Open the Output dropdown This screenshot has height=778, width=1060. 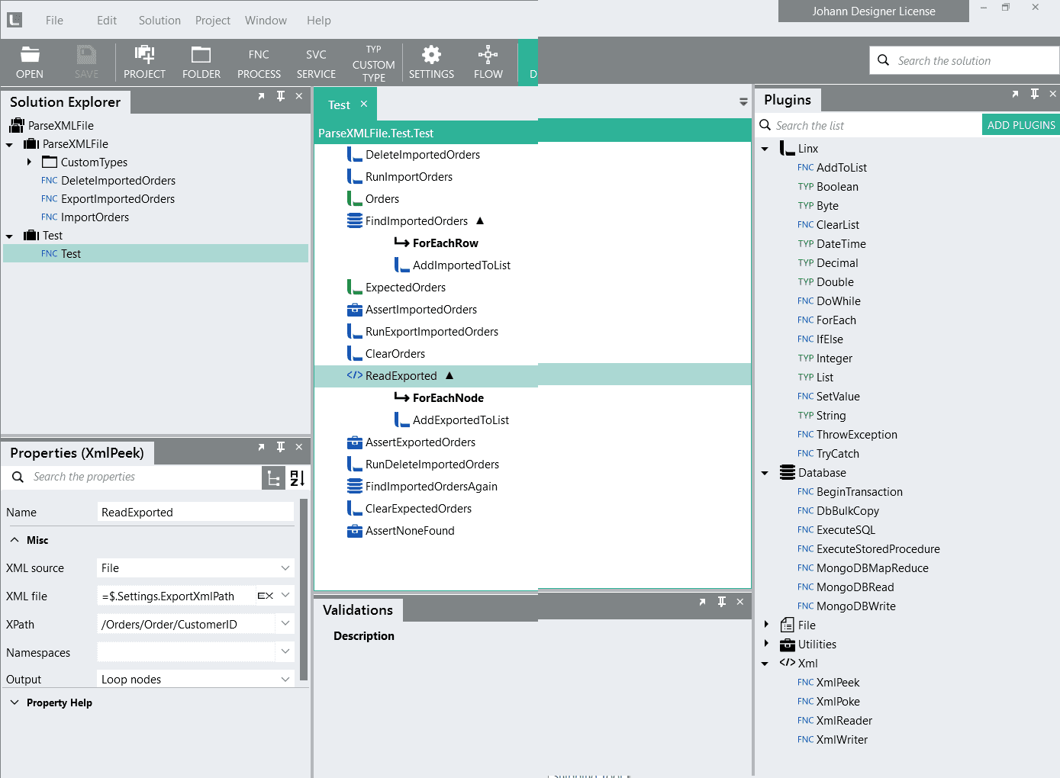[x=285, y=679]
